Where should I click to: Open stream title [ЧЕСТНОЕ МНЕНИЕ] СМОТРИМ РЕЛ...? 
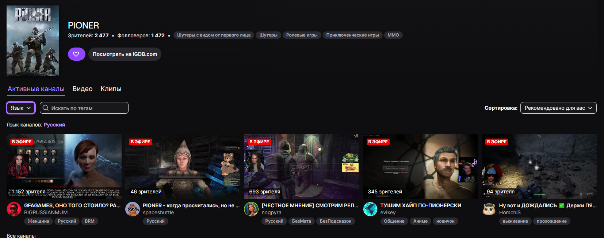point(310,205)
